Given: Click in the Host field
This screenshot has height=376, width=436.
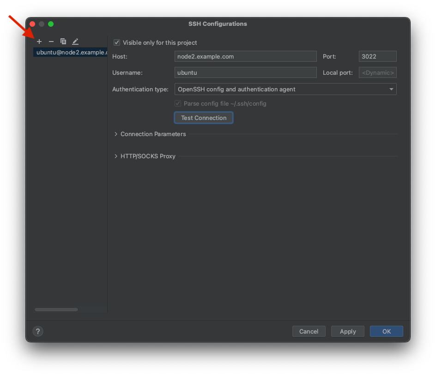Looking at the screenshot, I should click(x=245, y=56).
